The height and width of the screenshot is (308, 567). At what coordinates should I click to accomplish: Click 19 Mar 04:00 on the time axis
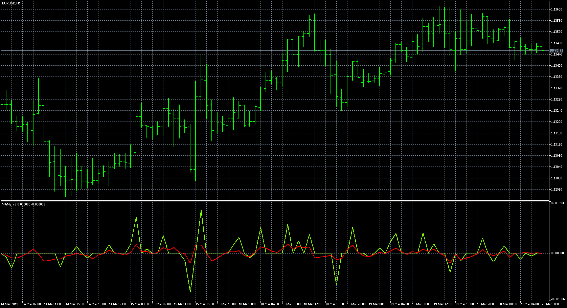(400, 304)
